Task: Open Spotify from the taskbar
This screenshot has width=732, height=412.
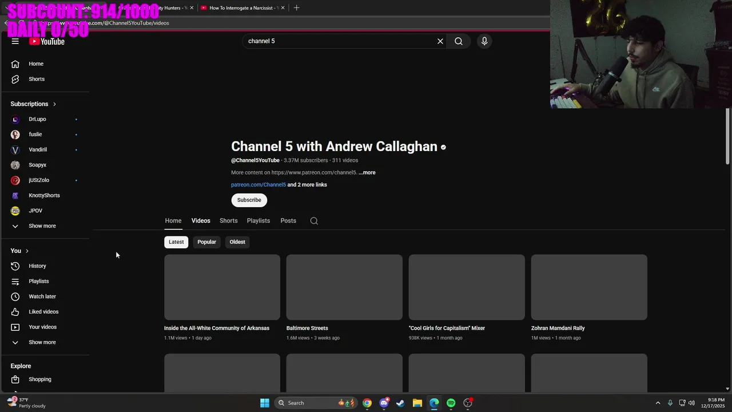Action: coord(451,403)
